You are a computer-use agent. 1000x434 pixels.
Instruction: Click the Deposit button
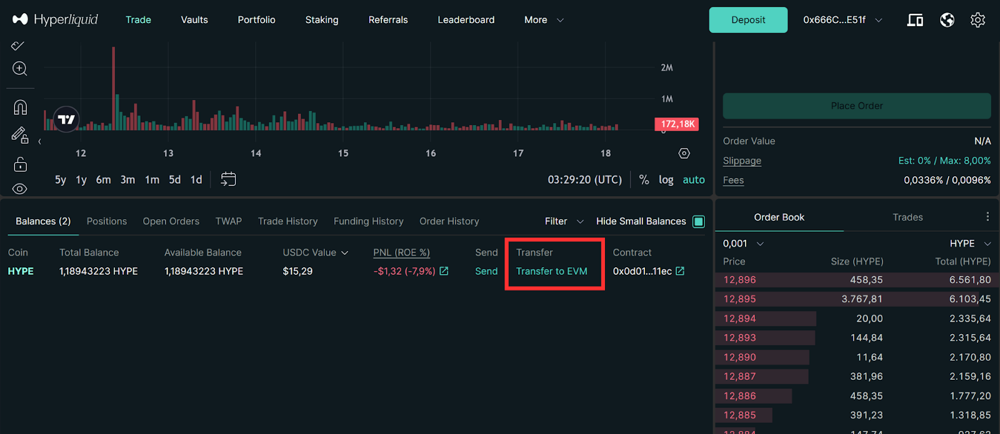click(x=748, y=20)
